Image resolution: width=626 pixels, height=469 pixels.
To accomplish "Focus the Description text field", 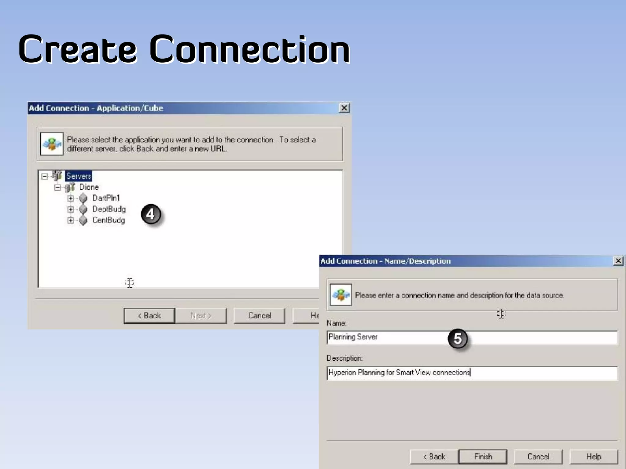I will click(472, 373).
